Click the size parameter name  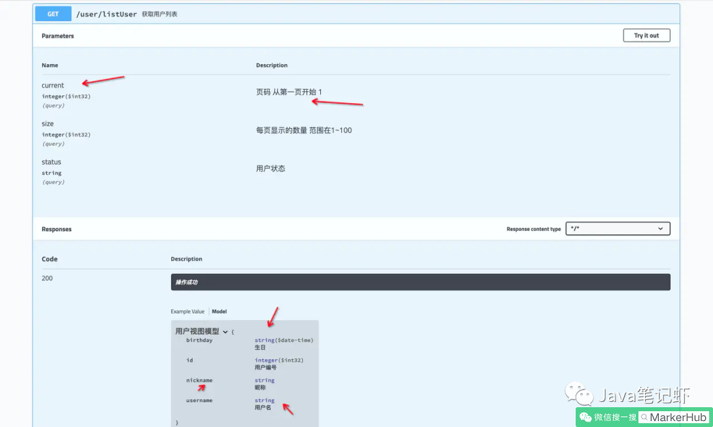coord(48,123)
